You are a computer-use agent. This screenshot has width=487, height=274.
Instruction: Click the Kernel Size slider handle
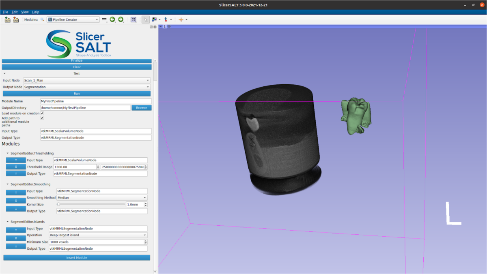pos(58,205)
